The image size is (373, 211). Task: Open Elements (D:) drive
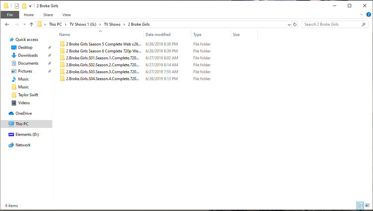click(x=27, y=135)
